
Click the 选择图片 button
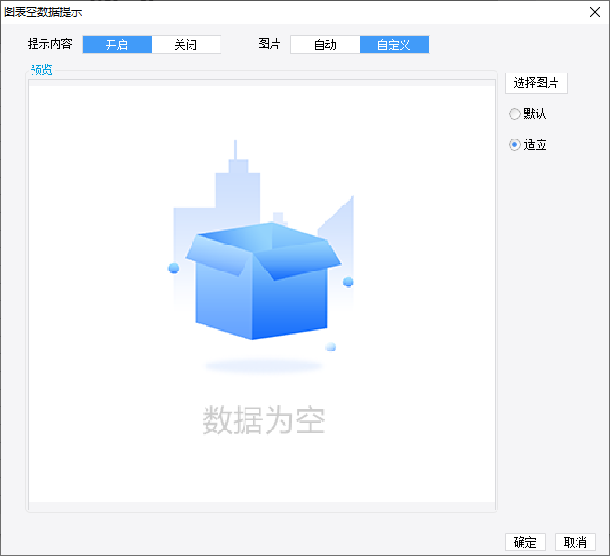pos(537,83)
